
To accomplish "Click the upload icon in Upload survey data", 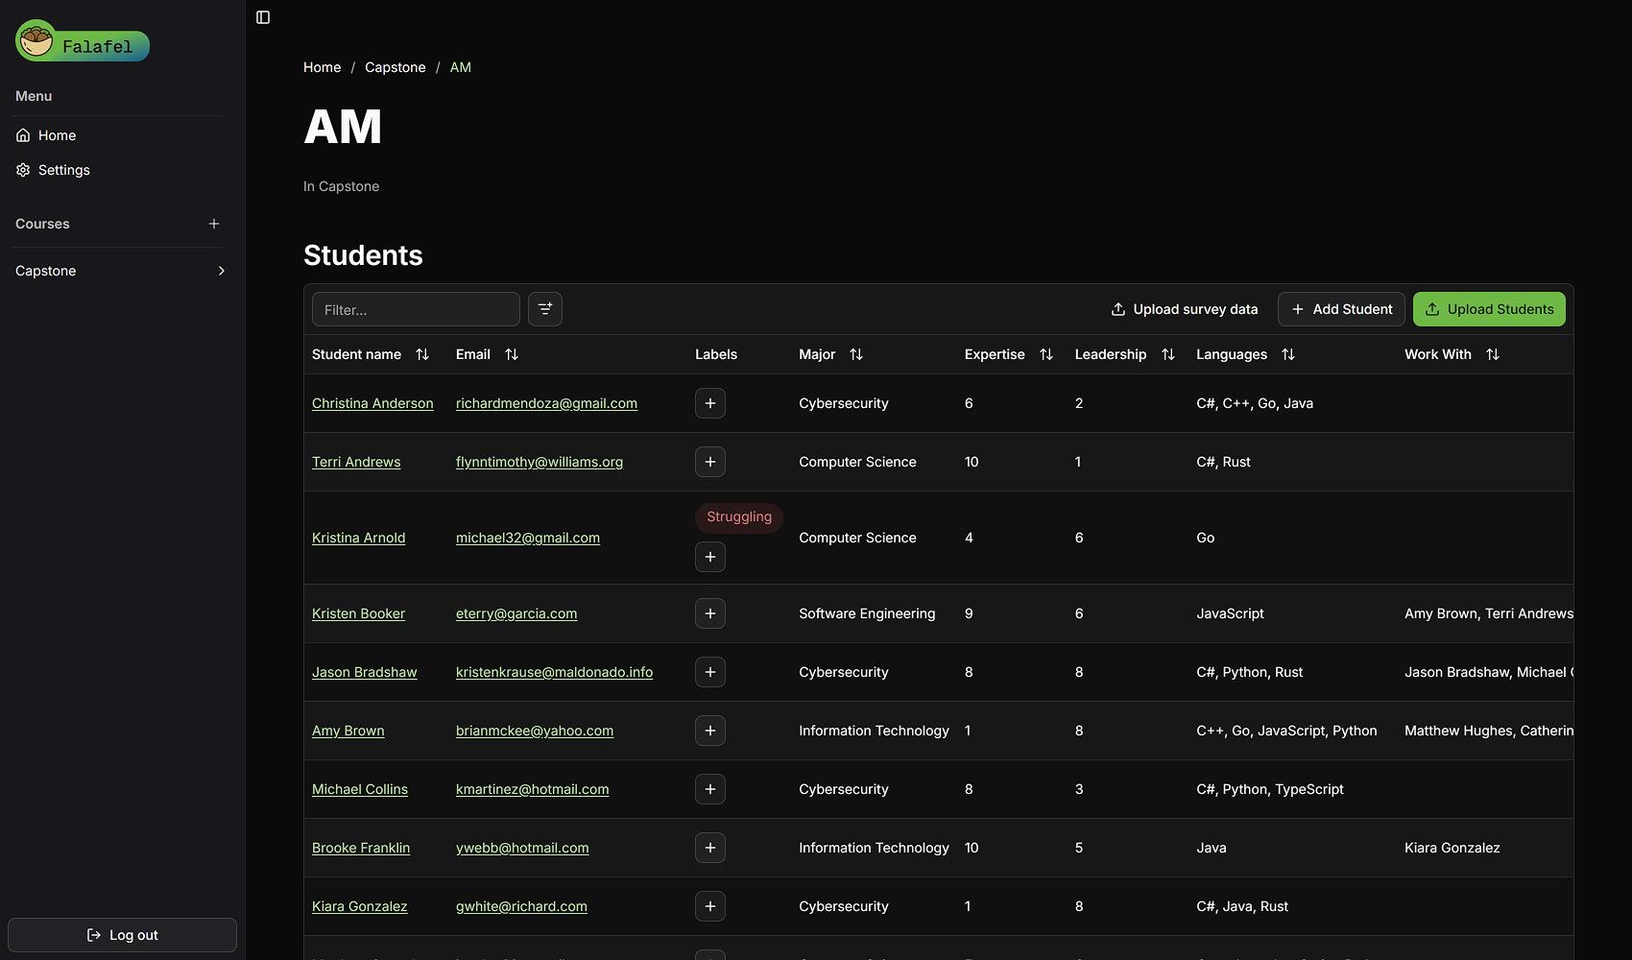I will coord(1117,309).
